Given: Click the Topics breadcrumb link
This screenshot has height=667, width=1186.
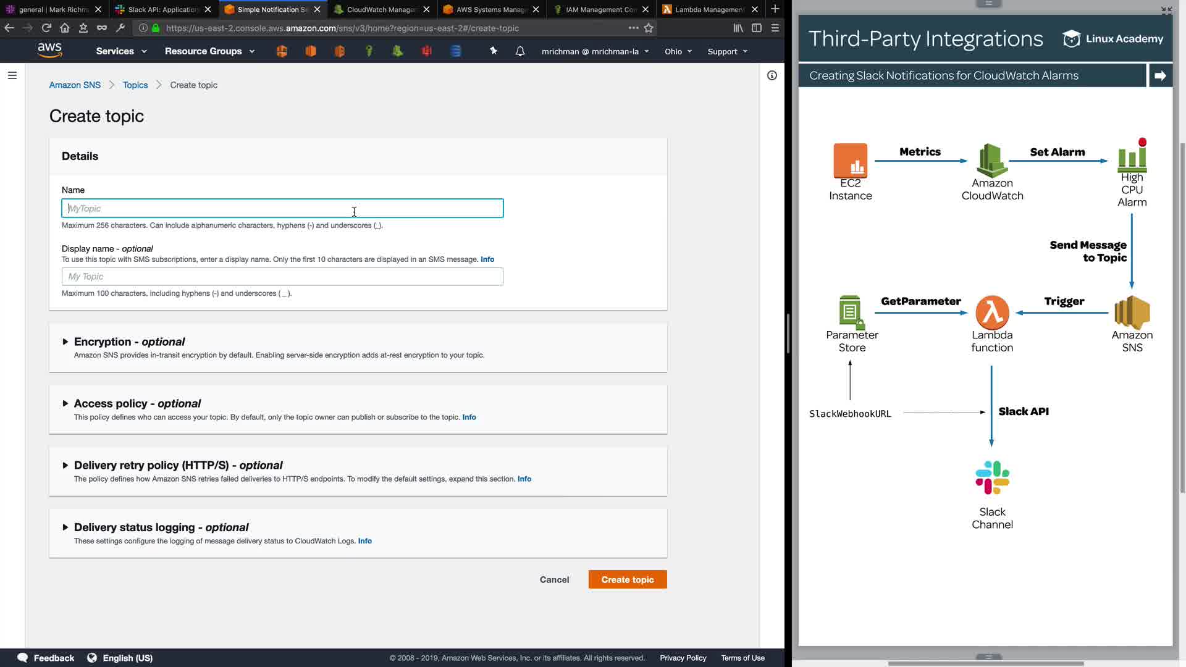Looking at the screenshot, I should coord(135,85).
